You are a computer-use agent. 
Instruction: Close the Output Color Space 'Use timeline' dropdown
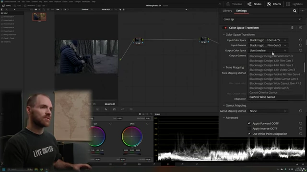(x=268, y=50)
